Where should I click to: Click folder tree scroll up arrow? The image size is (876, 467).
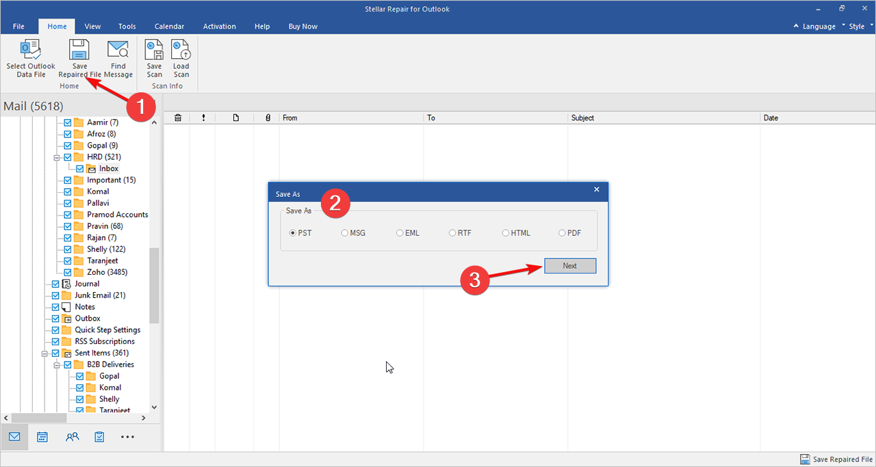[154, 122]
